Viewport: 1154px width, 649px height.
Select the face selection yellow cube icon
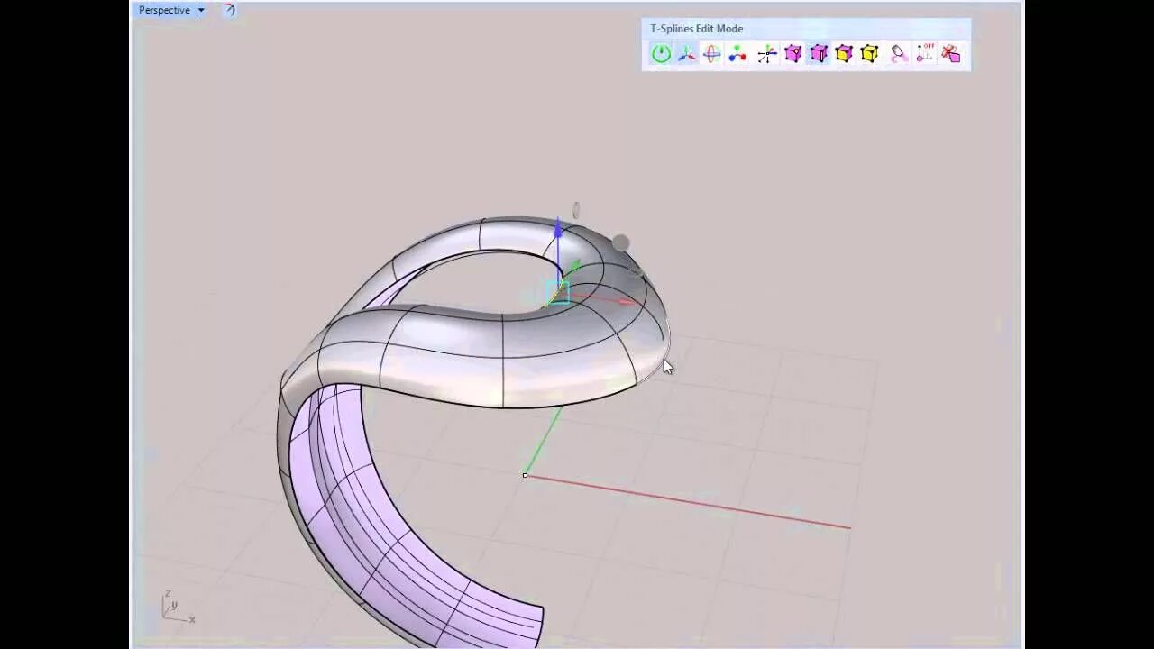(844, 54)
